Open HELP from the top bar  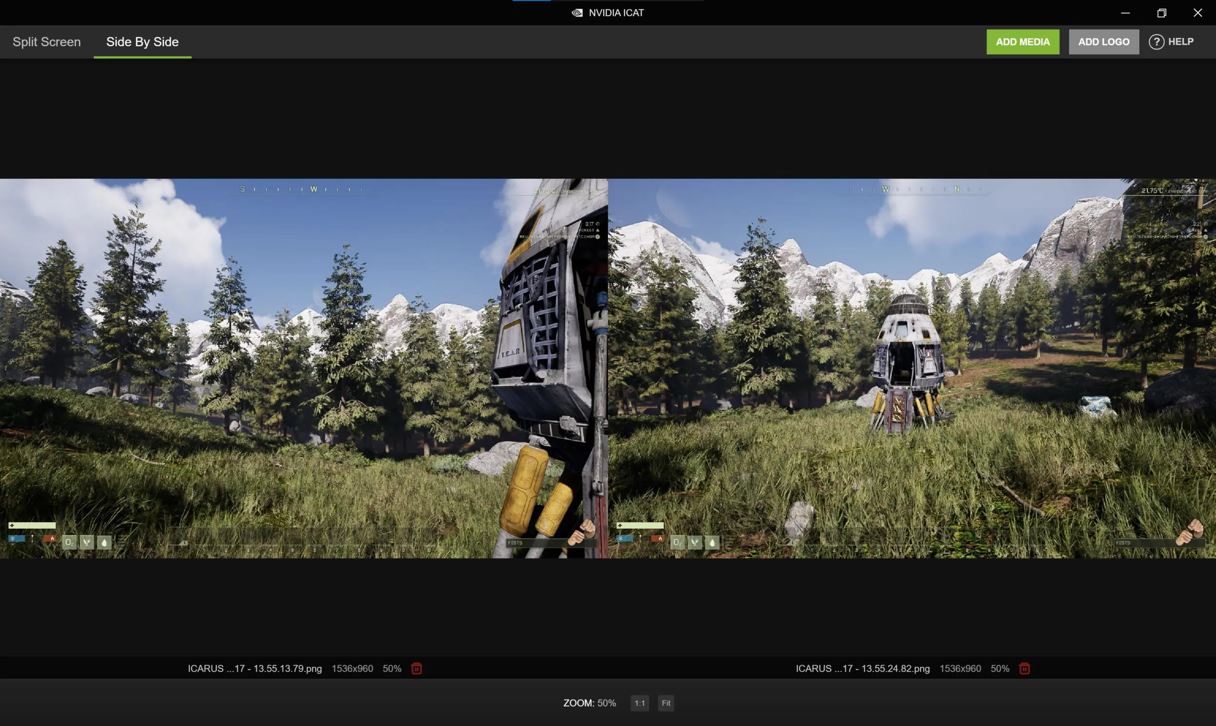[x=1171, y=42]
